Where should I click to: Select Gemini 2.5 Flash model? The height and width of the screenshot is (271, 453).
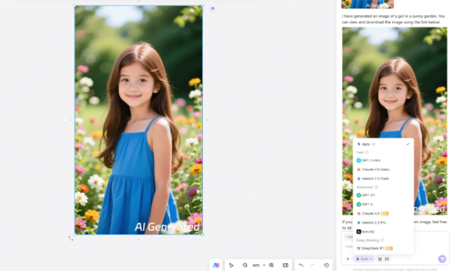pos(383,179)
